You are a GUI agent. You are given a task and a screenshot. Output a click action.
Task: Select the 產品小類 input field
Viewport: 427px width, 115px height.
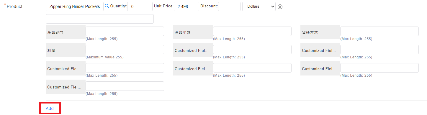coord(252,31)
